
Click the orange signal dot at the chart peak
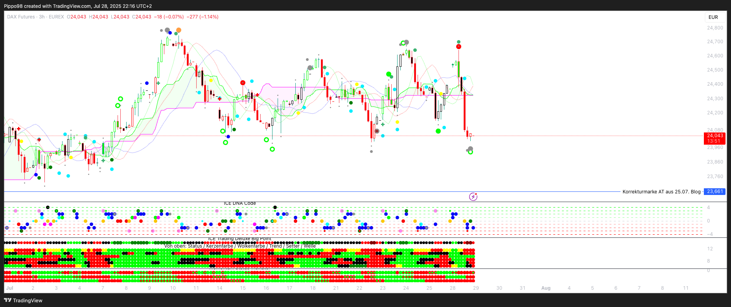[x=179, y=30]
